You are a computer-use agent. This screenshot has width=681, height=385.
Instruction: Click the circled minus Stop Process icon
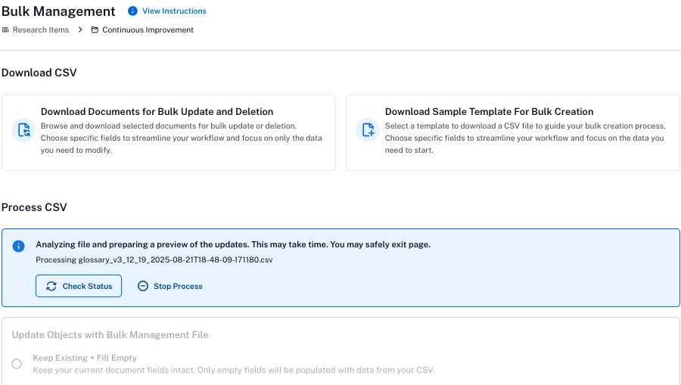point(143,286)
